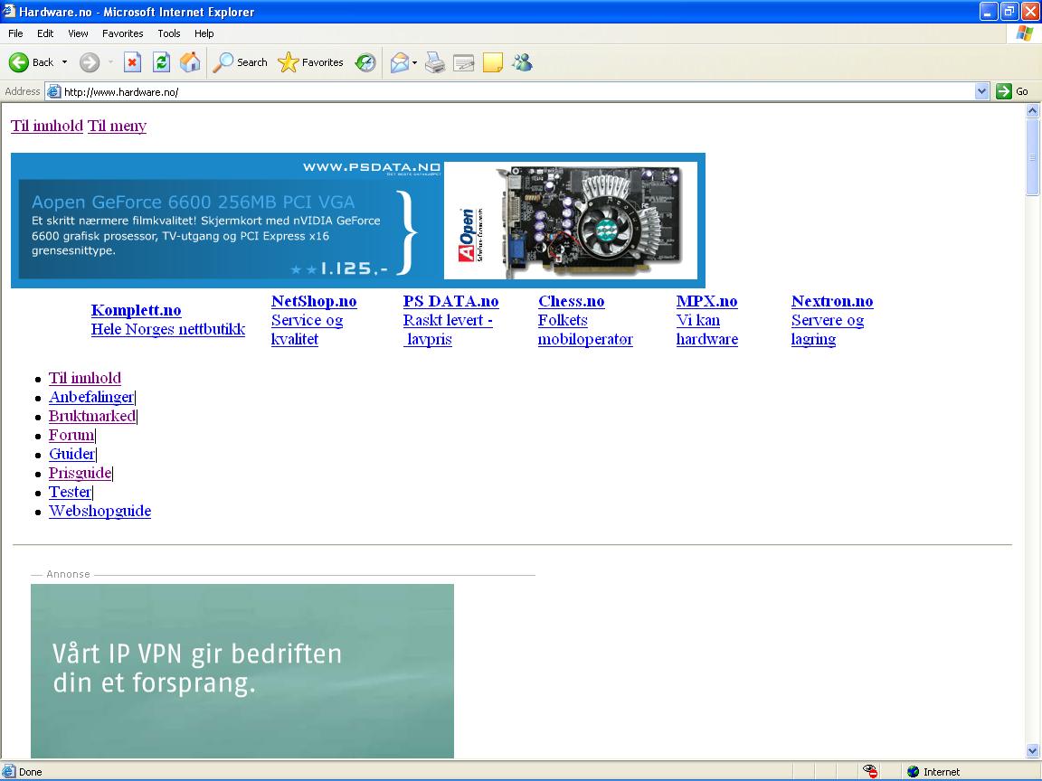Viewport: 1042px width, 781px height.
Task: Visit the PS DATA.no link
Action: coord(450,302)
